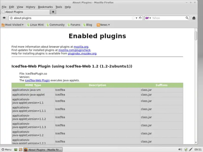Open the Bookmarks menu
This screenshot has width=203, height=152.
pyautogui.click(x=45, y=7)
